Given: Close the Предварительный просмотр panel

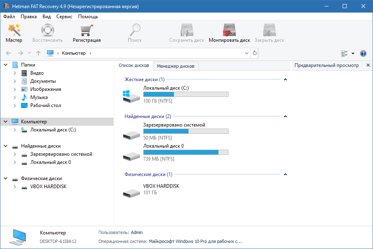Looking at the screenshot, I should pyautogui.click(x=368, y=65).
